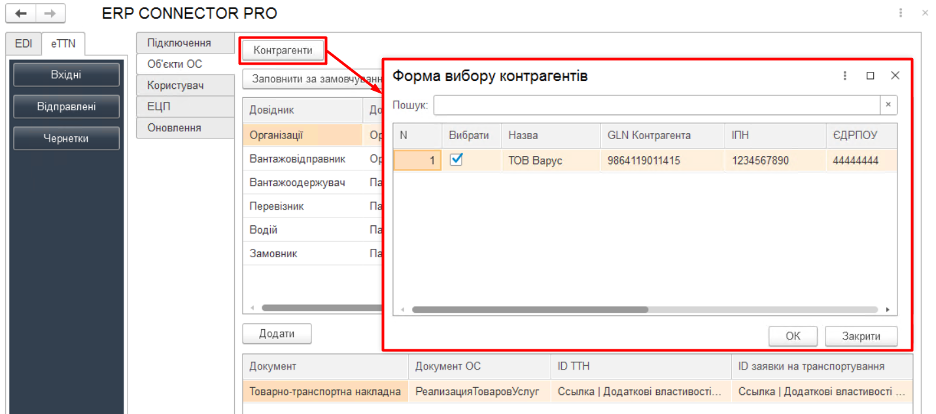The image size is (936, 414).
Task: Open the main window three-dot menu
Action: pos(901,13)
